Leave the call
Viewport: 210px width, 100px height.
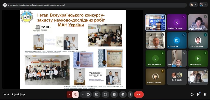[139, 94]
